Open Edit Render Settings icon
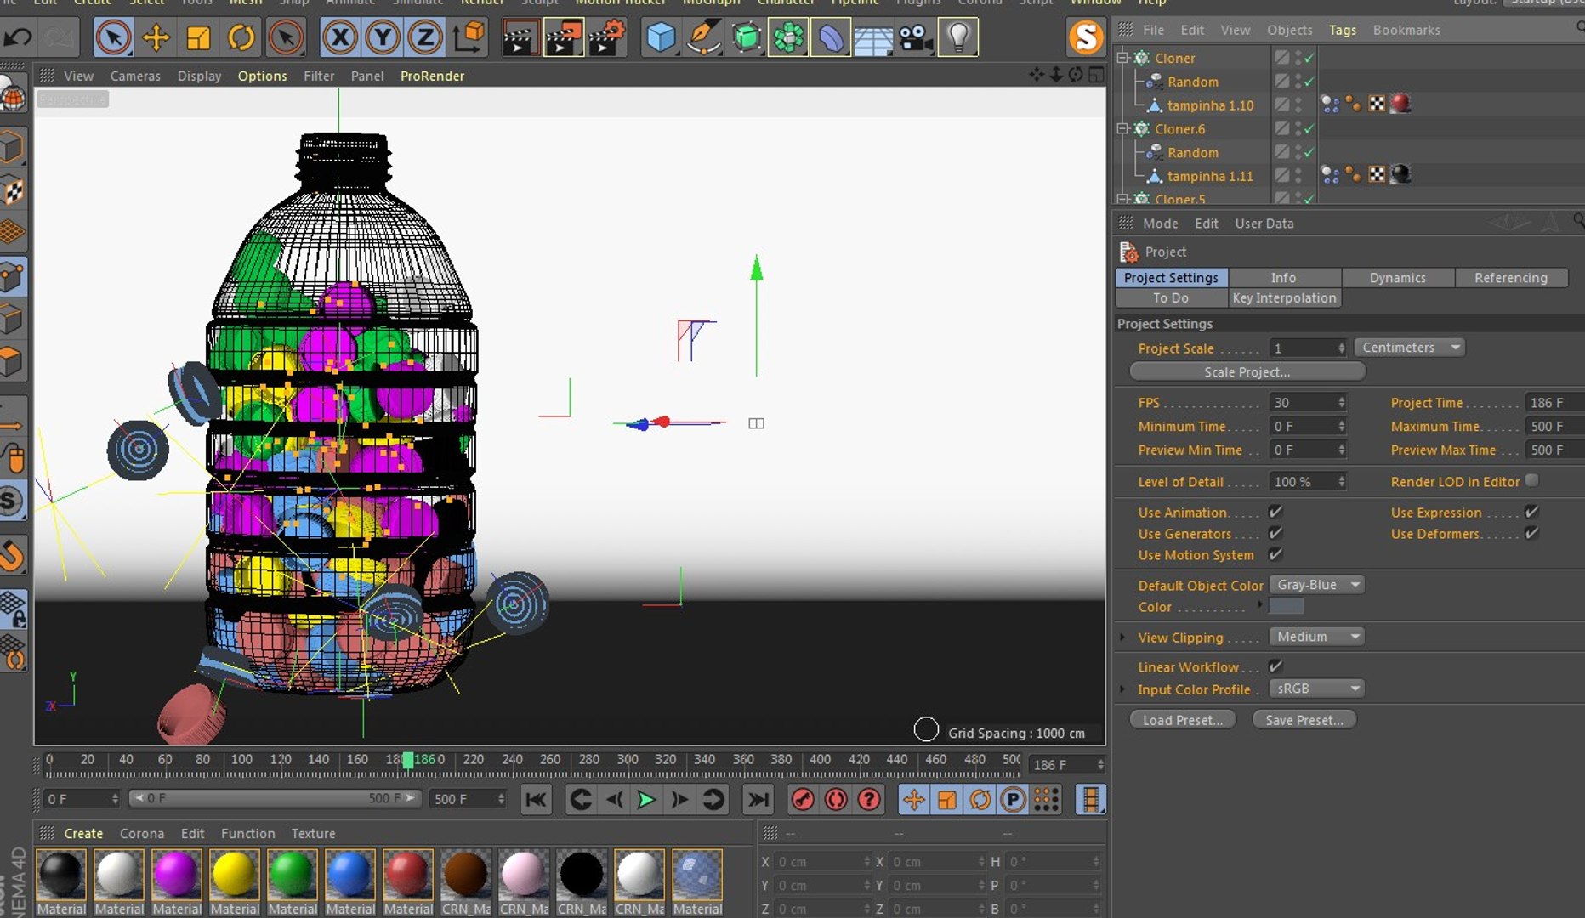This screenshot has height=918, width=1585. click(x=606, y=37)
